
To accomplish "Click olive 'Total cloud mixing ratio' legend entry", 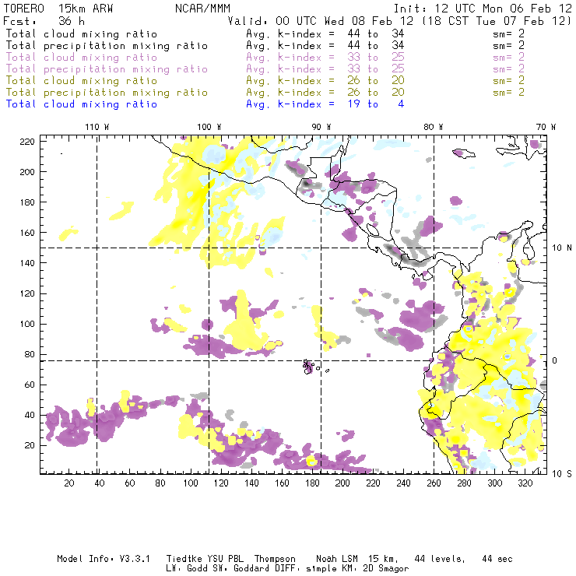I will click(82, 81).
